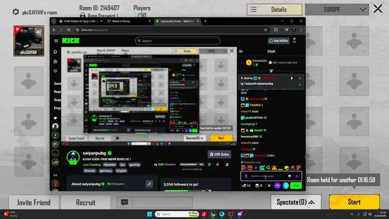Select the Albanian tag
Screen dimensions: 389x219
click(110, 165)
